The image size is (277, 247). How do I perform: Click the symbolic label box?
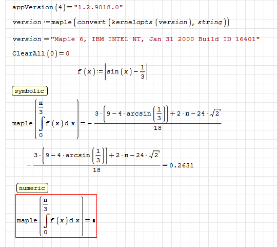(x=30, y=91)
